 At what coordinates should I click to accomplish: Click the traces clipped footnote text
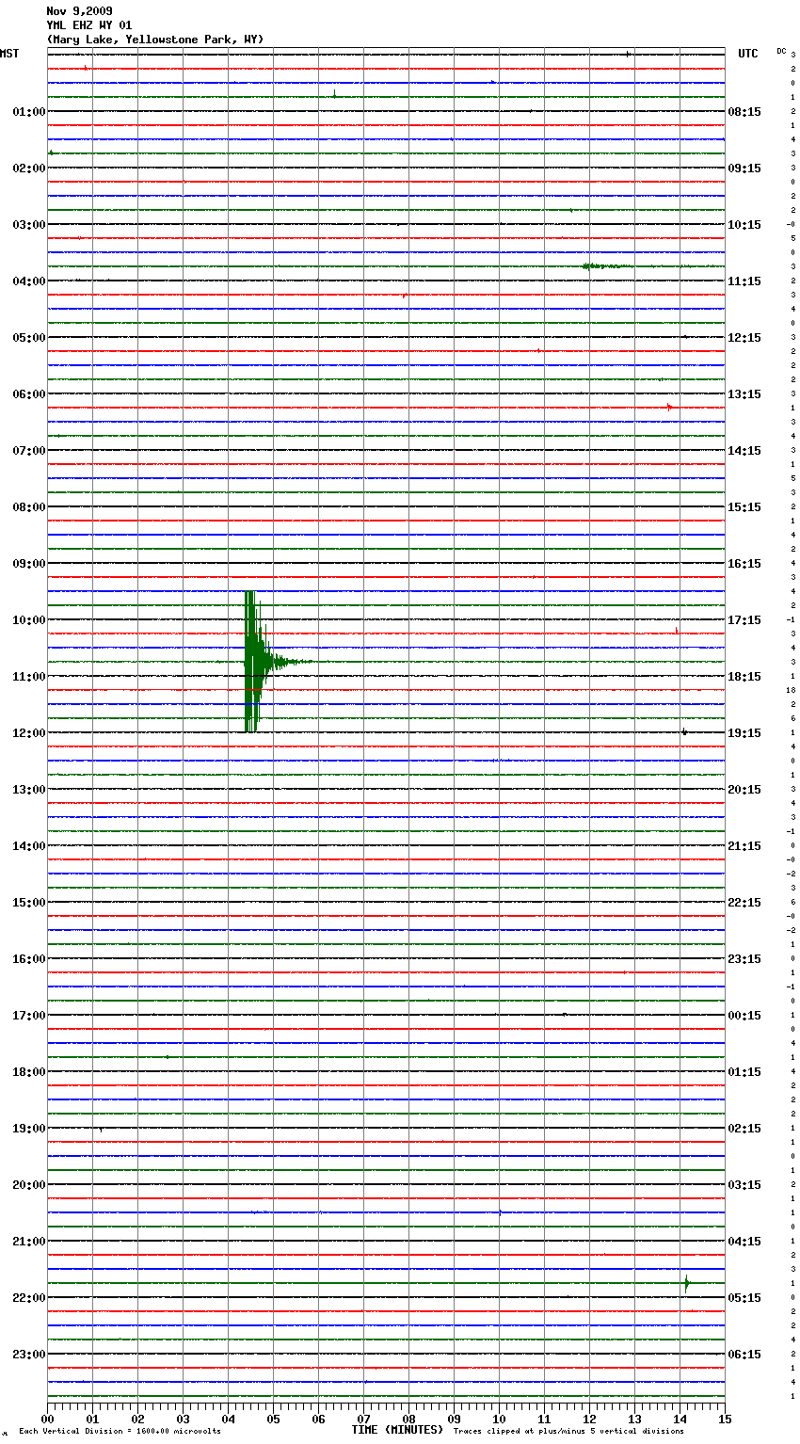(x=568, y=1432)
